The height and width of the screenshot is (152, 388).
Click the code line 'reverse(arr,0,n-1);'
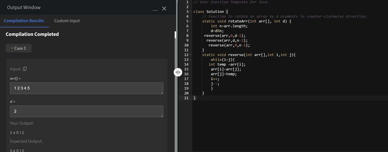[229, 45]
